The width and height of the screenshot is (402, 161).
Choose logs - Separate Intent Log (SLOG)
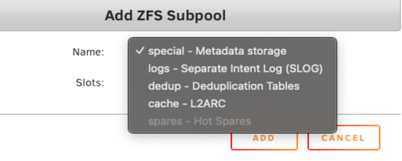(235, 69)
